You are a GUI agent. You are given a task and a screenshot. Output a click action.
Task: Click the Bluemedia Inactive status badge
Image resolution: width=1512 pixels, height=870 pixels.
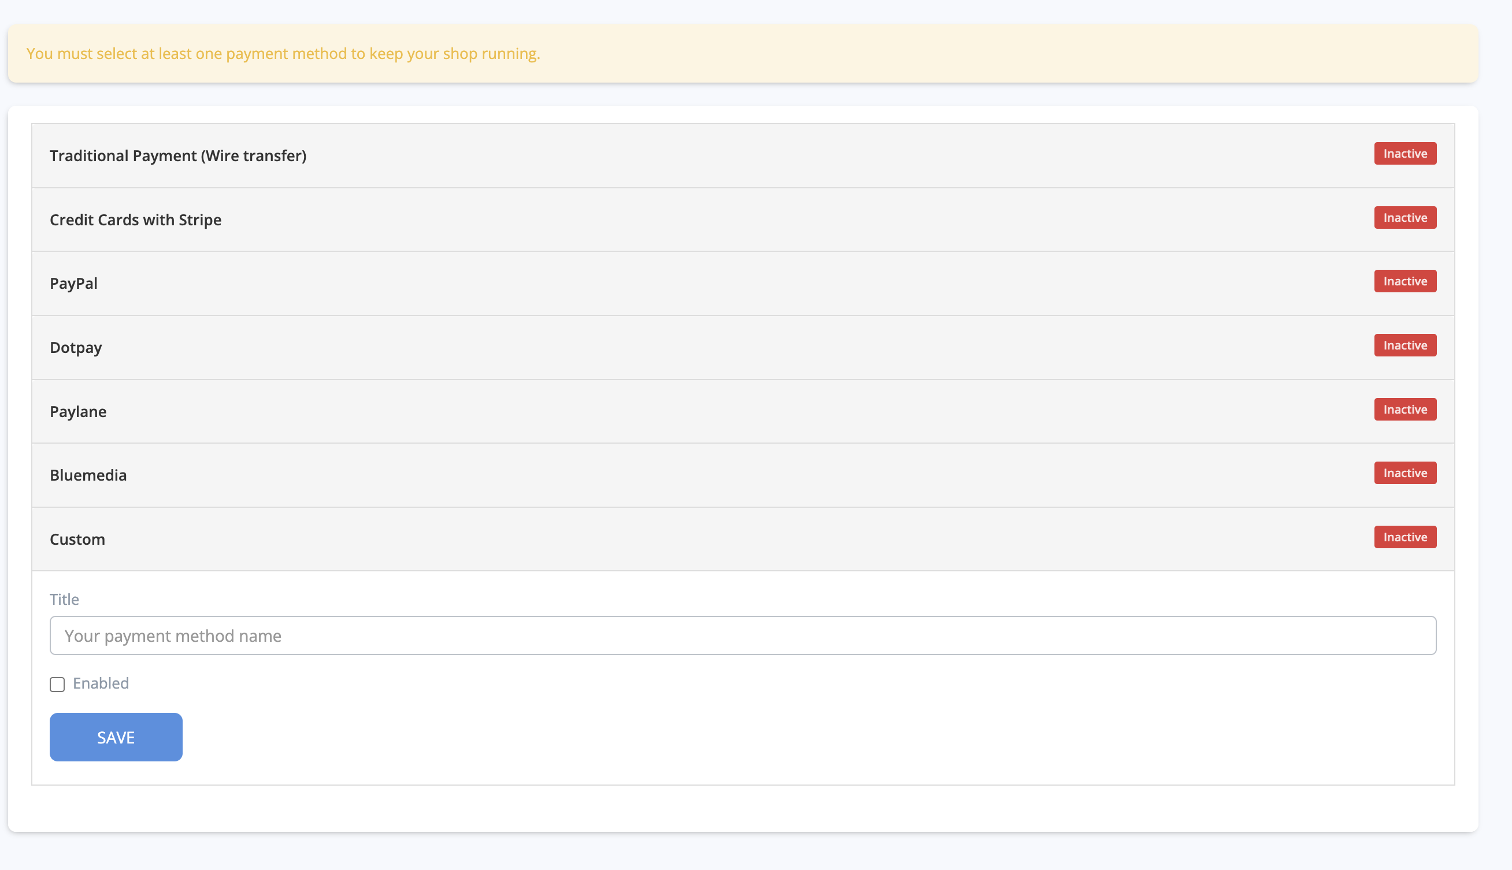tap(1404, 473)
